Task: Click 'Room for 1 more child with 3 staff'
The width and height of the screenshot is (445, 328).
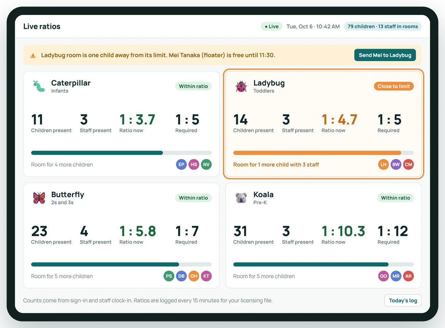Action: 276,165
